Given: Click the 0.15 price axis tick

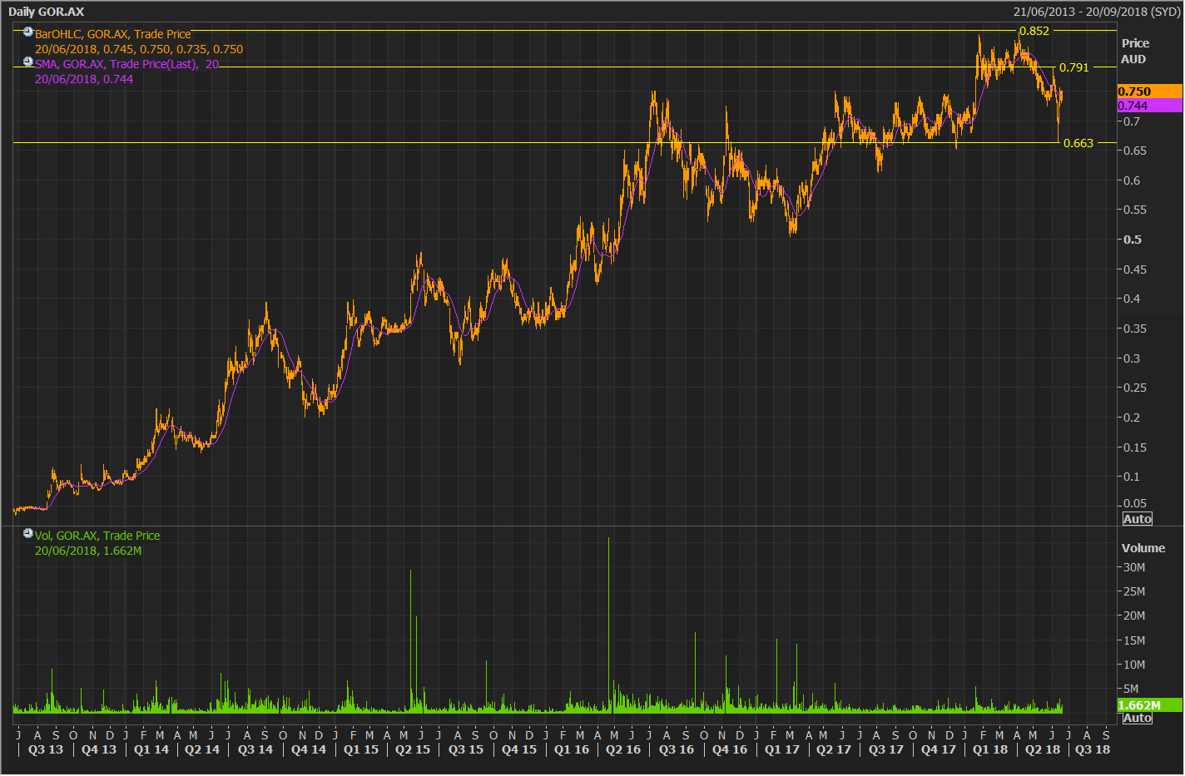Looking at the screenshot, I should pos(1135,447).
